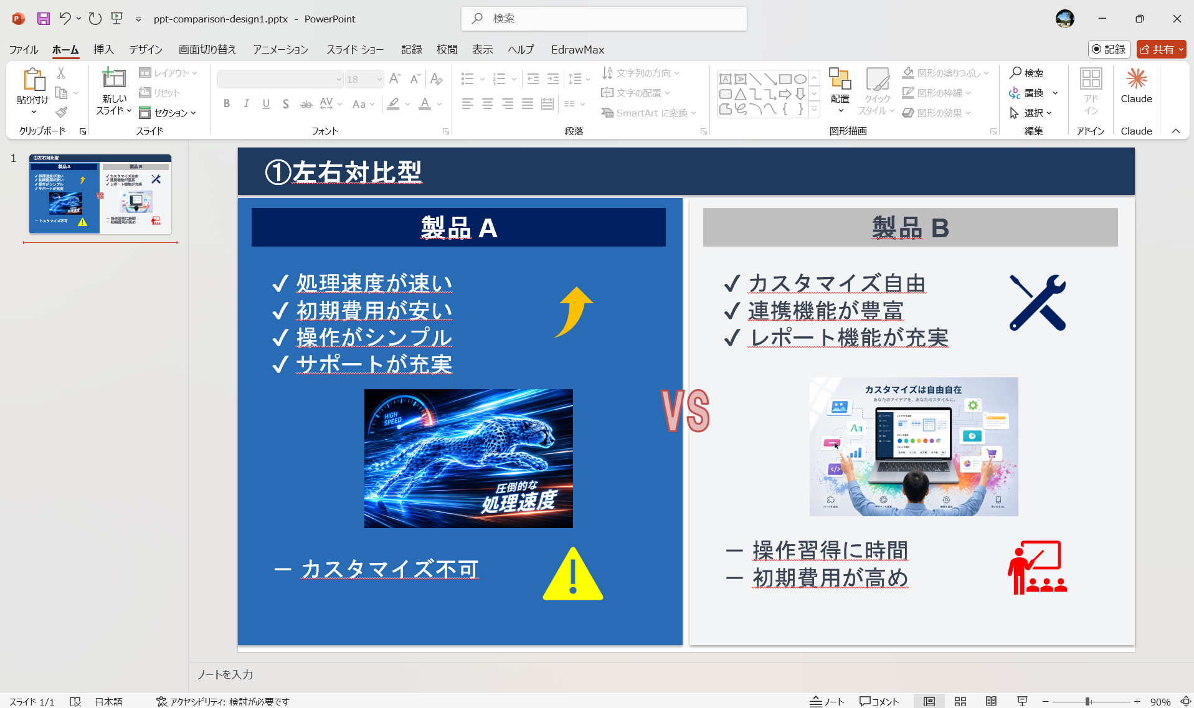The width and height of the screenshot is (1194, 708).
Task: Justify text alignment icon
Action: click(x=528, y=104)
